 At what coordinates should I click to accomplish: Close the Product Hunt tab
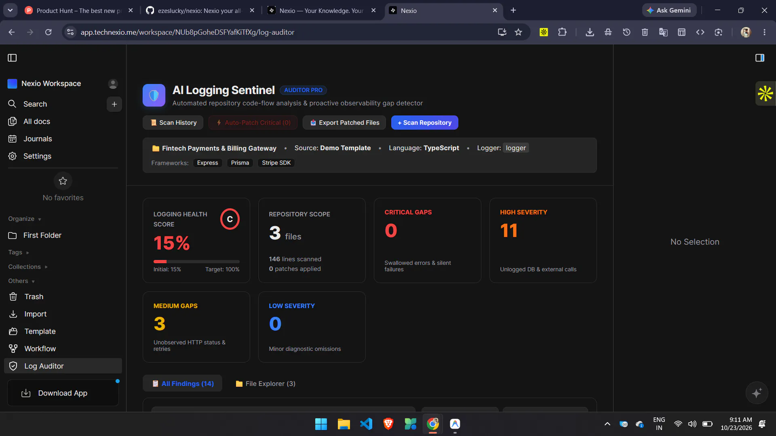pos(131,10)
